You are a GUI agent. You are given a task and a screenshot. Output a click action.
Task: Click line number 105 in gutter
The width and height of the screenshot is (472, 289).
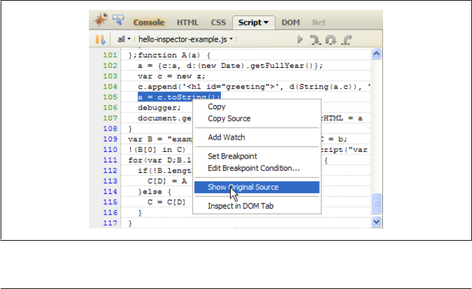(x=110, y=97)
